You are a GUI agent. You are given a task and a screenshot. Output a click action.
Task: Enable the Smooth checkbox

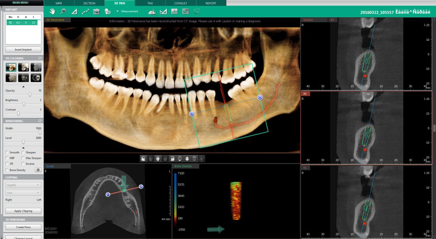[7, 153]
